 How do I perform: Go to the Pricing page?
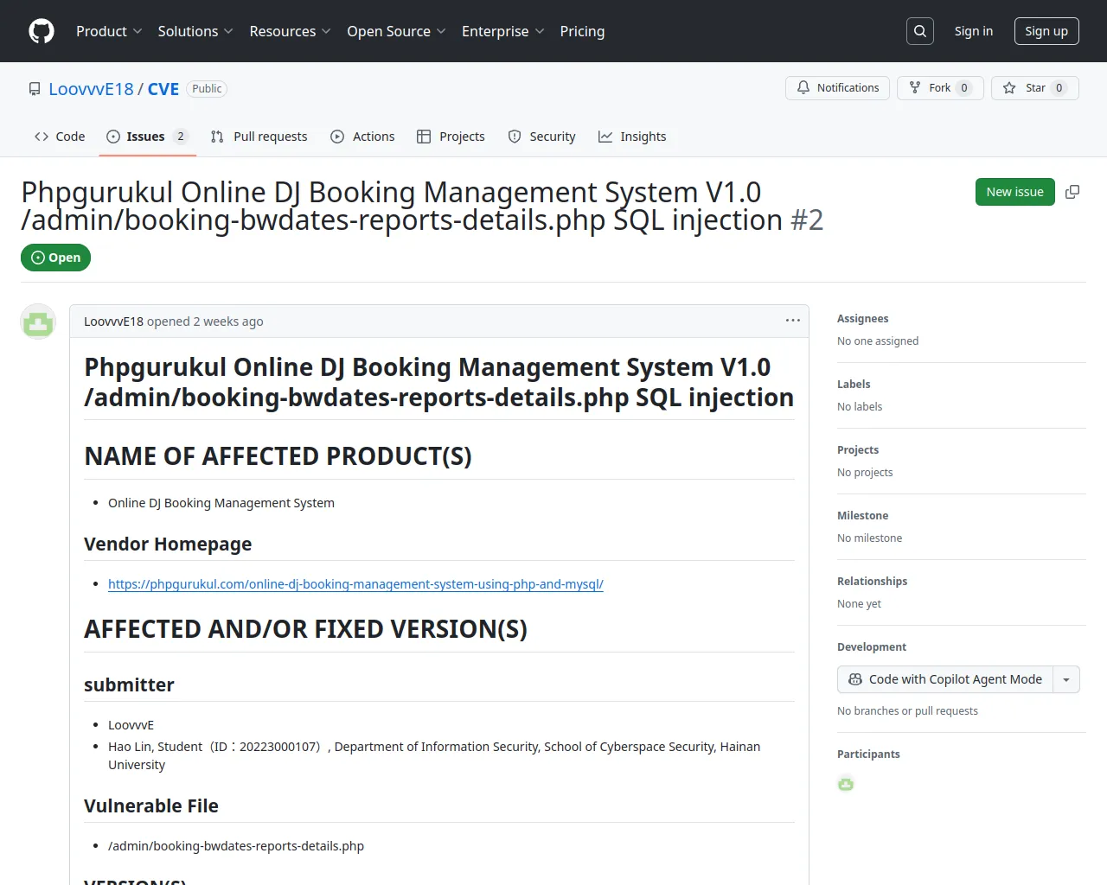coord(582,31)
